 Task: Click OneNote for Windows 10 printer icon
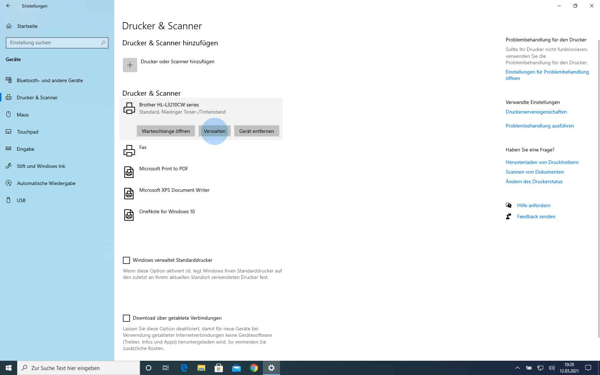[129, 215]
